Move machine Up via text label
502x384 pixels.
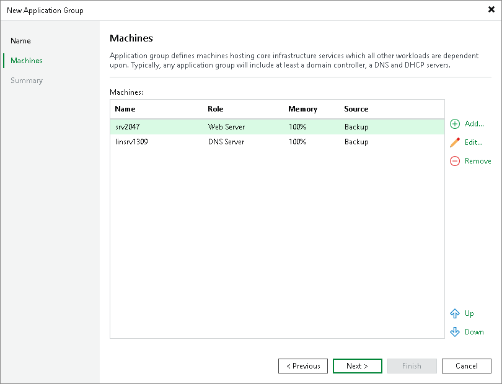(469, 313)
